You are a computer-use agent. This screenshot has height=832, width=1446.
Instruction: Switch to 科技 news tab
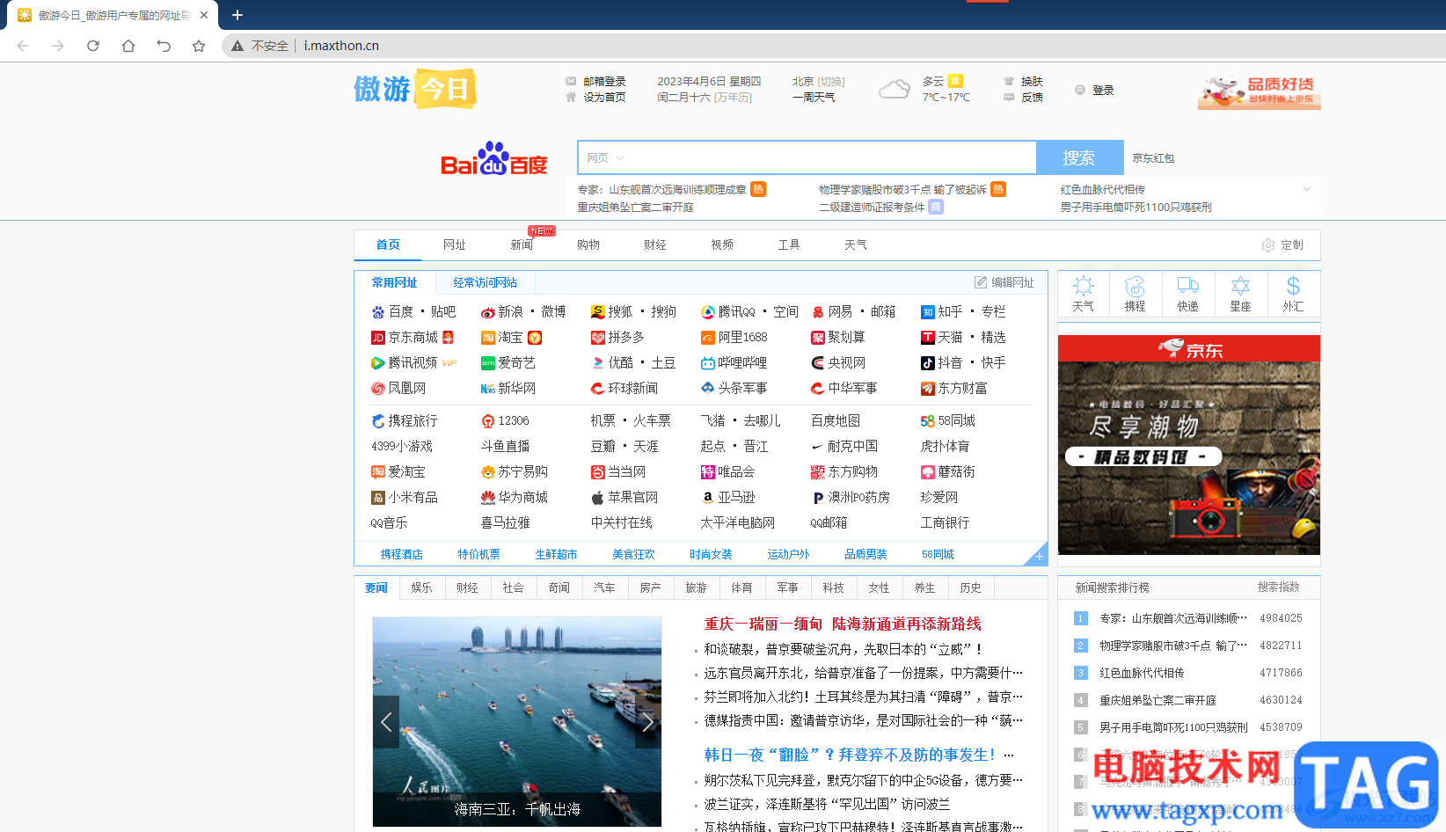(x=833, y=588)
